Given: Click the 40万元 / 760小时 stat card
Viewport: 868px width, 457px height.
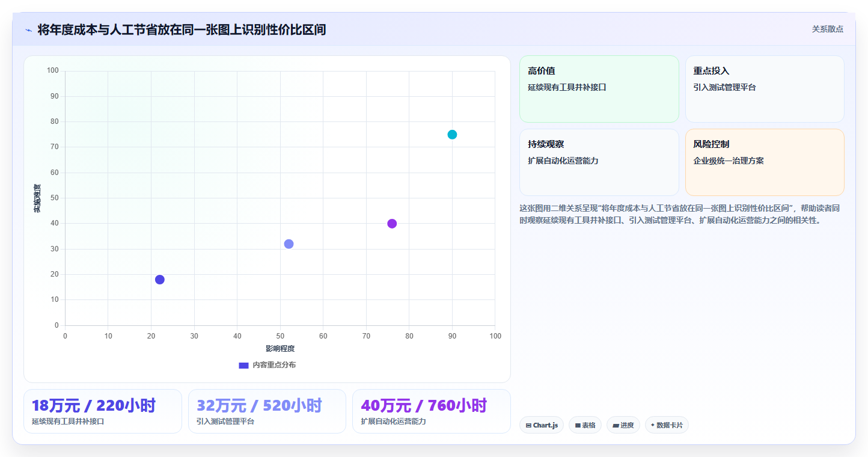Looking at the screenshot, I should [x=432, y=411].
